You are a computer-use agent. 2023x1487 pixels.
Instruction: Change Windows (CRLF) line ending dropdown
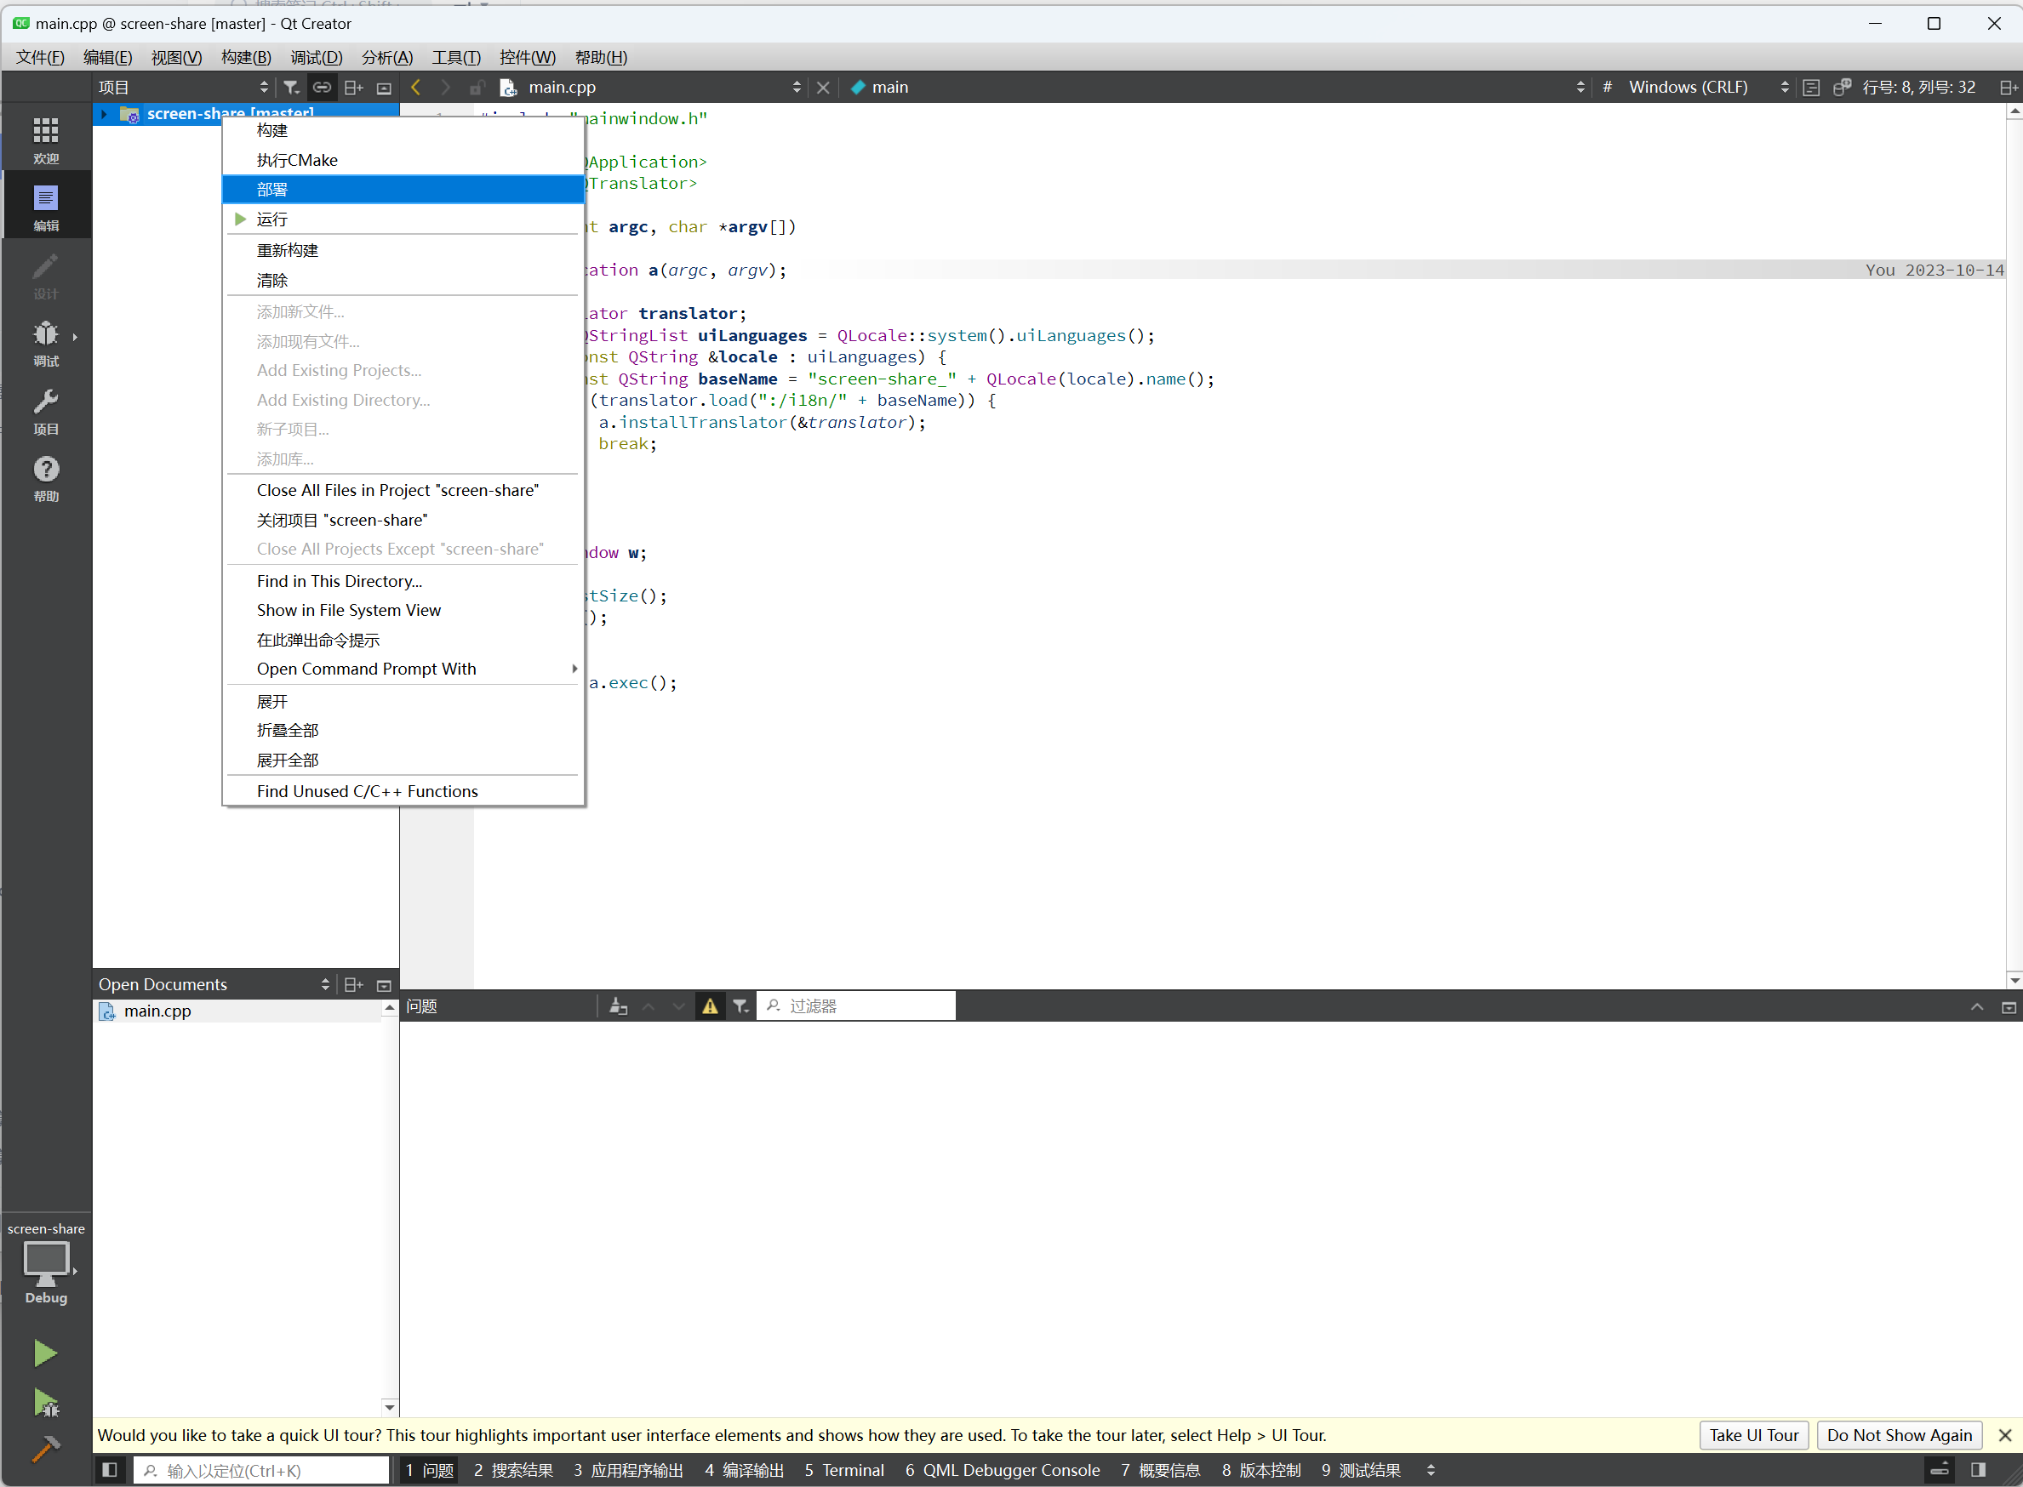click(x=1708, y=88)
